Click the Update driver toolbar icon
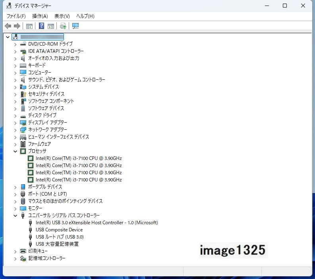The width and height of the screenshot is (315, 279). click(x=63, y=26)
